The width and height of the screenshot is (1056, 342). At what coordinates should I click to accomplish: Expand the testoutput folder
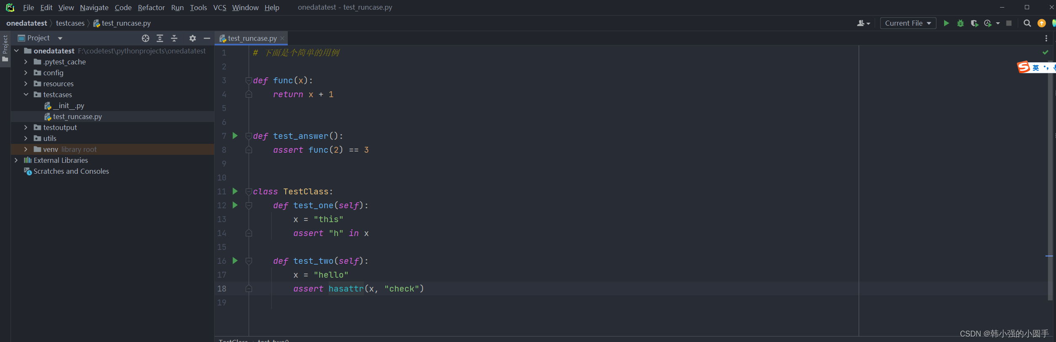(x=26, y=127)
